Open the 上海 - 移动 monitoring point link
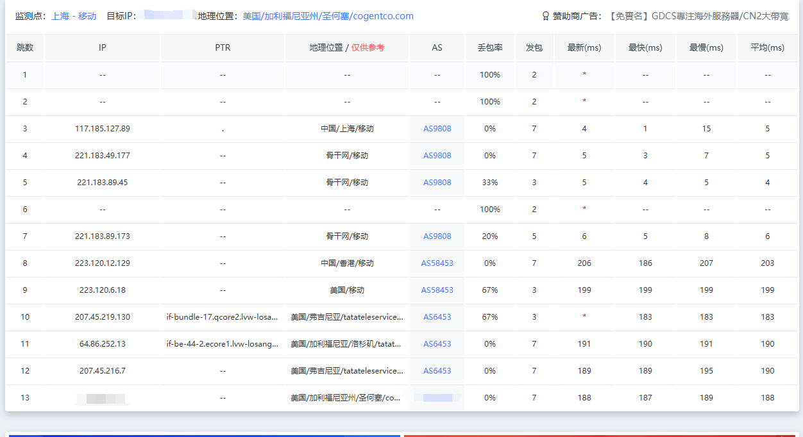Image resolution: width=803 pixels, height=437 pixels. (x=74, y=16)
